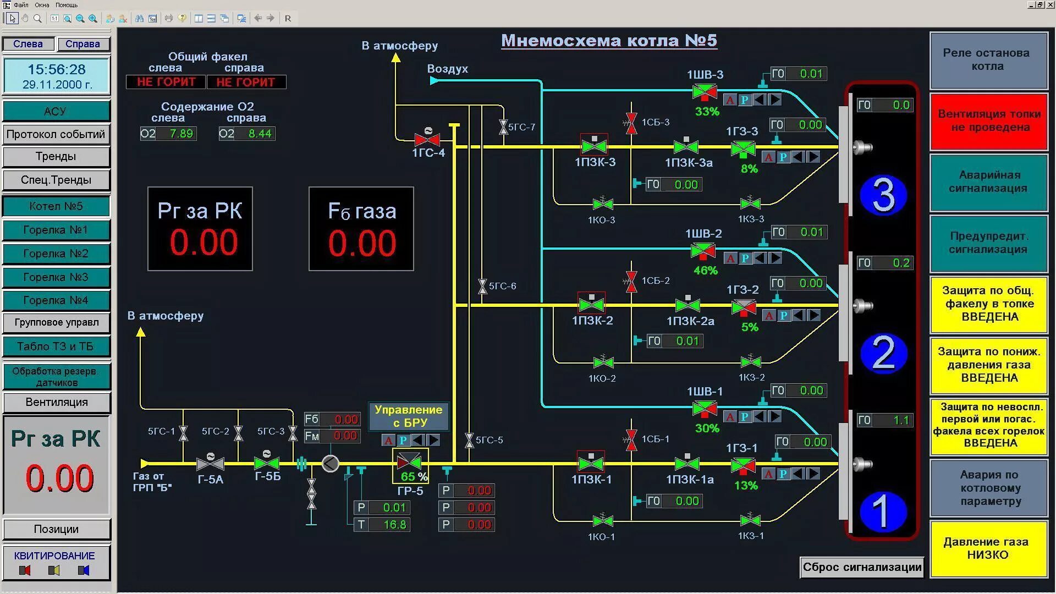Click the zoom in magnifier icon
Screen dimensions: 1056x594
pos(92,18)
